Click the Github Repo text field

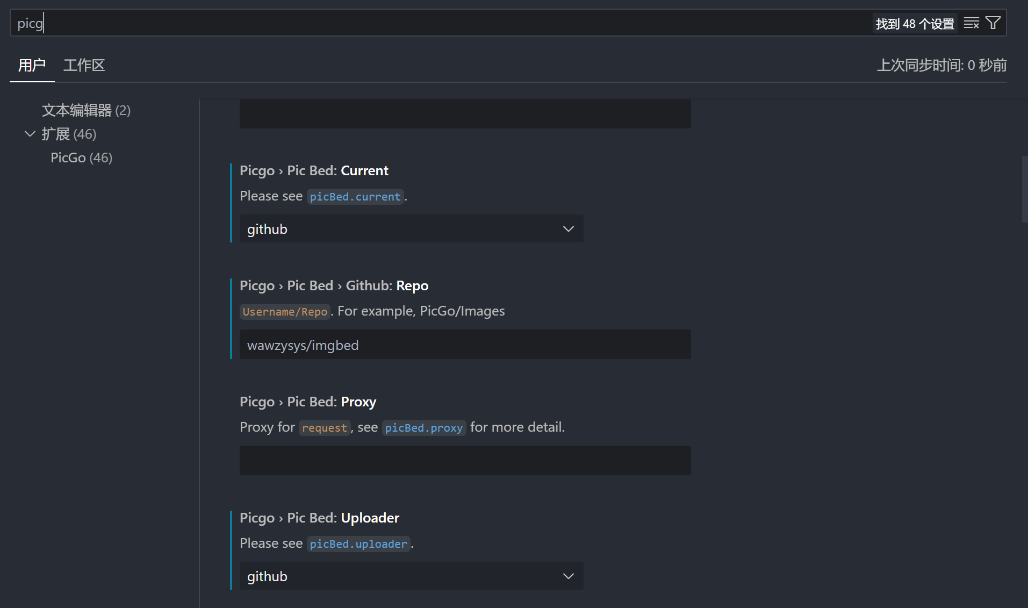(x=465, y=345)
